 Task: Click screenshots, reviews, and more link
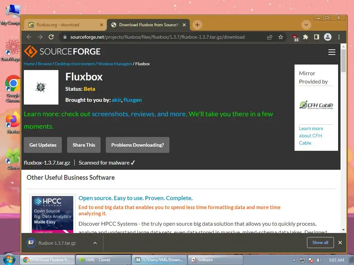click(139, 114)
